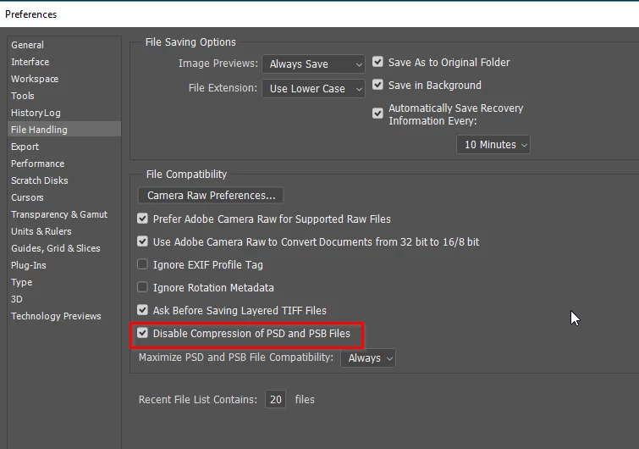Image resolution: width=639 pixels, height=449 pixels.
Task: Change the 10 Minutes recovery interval dropdown
Action: pyautogui.click(x=493, y=145)
